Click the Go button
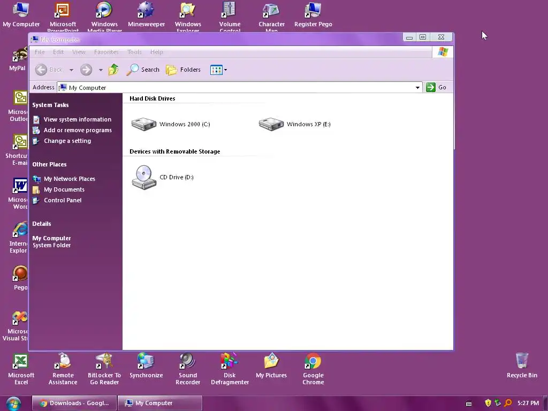This screenshot has width=548, height=411. click(x=436, y=87)
